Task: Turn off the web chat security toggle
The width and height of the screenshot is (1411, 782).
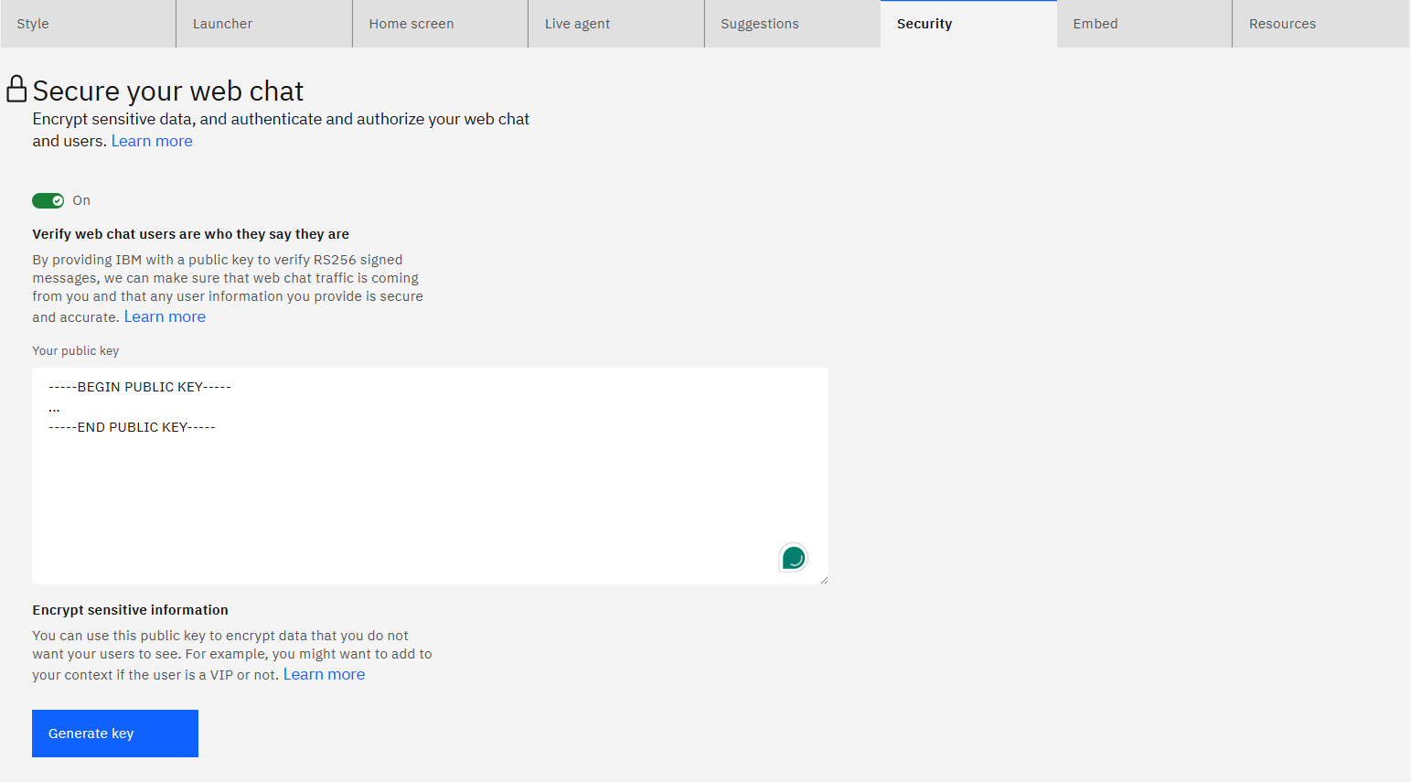Action: (48, 200)
